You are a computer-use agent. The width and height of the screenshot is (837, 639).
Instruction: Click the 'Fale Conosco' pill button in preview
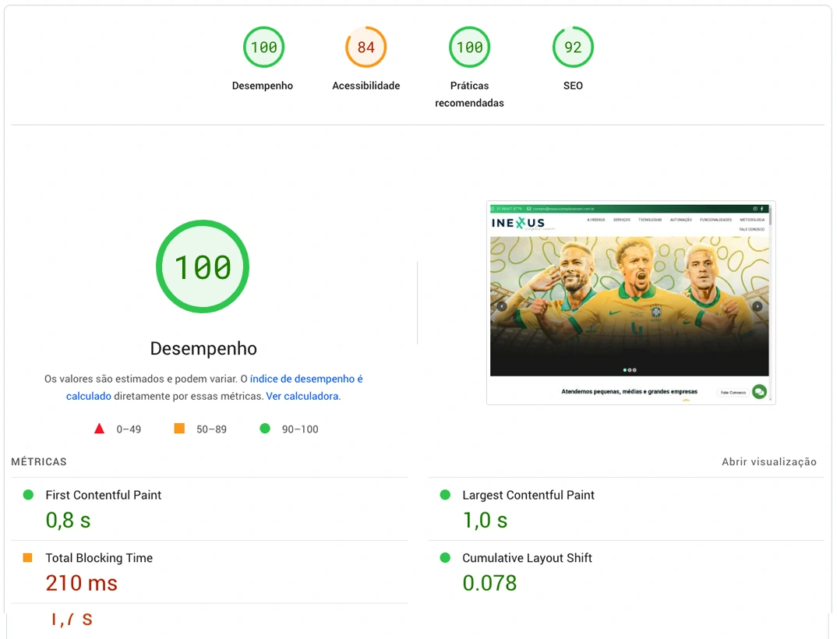tap(733, 393)
